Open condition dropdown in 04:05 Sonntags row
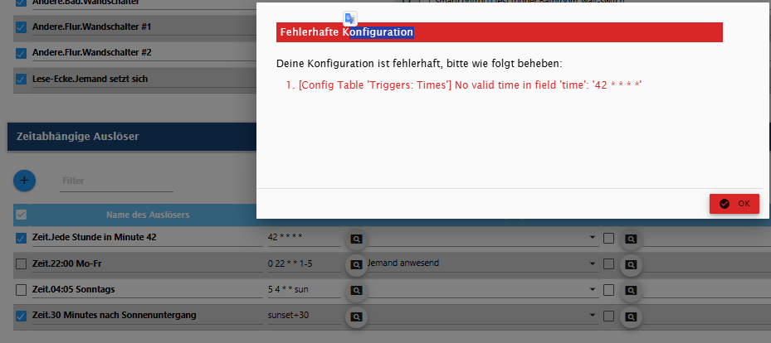 click(x=593, y=290)
